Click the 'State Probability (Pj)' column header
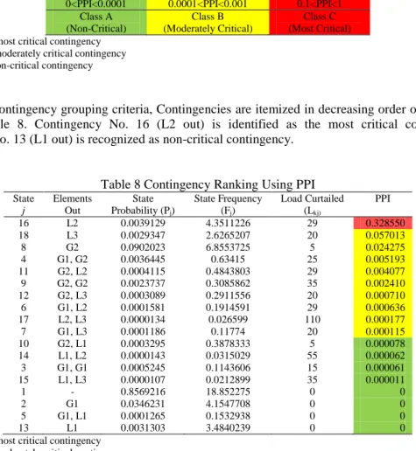The height and width of the screenshot is (451, 416). pyautogui.click(x=143, y=205)
